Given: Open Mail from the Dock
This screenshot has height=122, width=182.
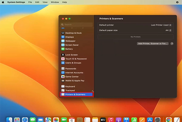Looking at the screenshot, I should tap(41, 120).
